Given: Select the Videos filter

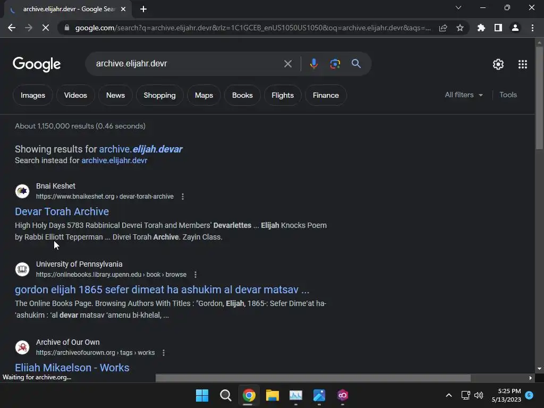Looking at the screenshot, I should click(75, 95).
